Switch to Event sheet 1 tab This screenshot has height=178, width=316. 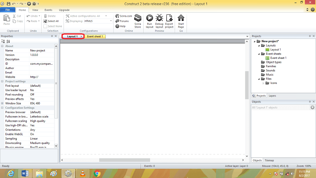pos(95,37)
